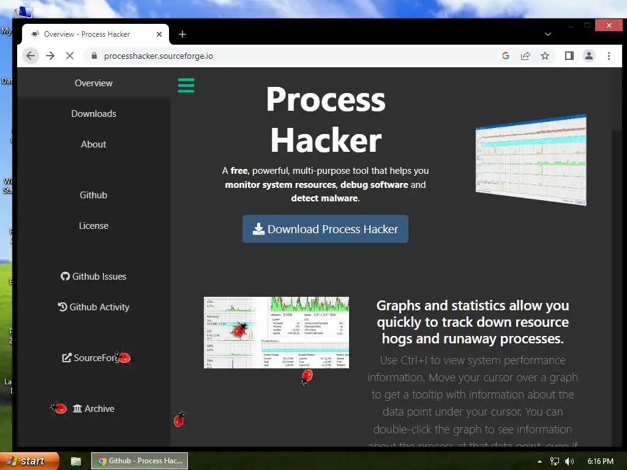This screenshot has height=470, width=627.
Task: Close the Overview - Process Hacker tab
Action: click(159, 34)
